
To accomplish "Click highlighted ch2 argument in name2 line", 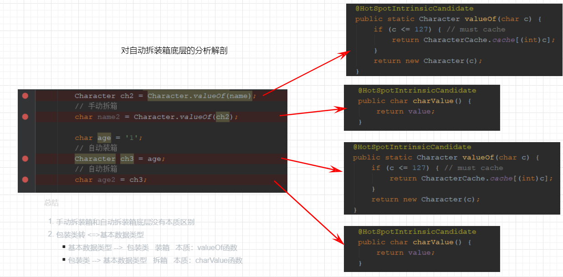I will (223, 117).
